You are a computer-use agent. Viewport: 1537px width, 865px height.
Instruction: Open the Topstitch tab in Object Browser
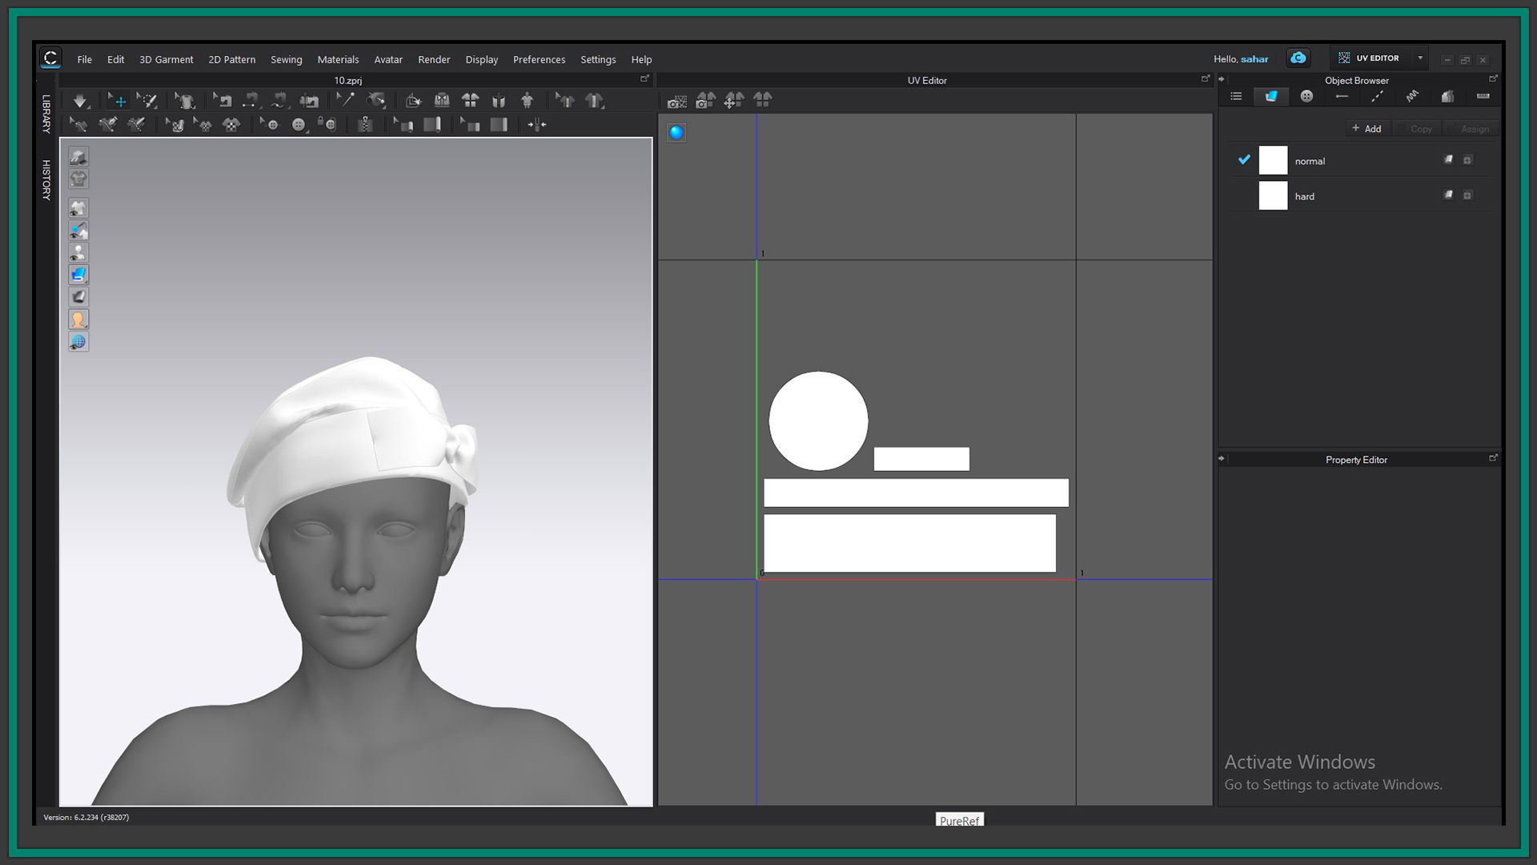pyautogui.click(x=1377, y=97)
